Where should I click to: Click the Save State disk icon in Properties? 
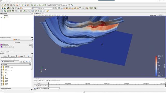(x=30, y=61)
